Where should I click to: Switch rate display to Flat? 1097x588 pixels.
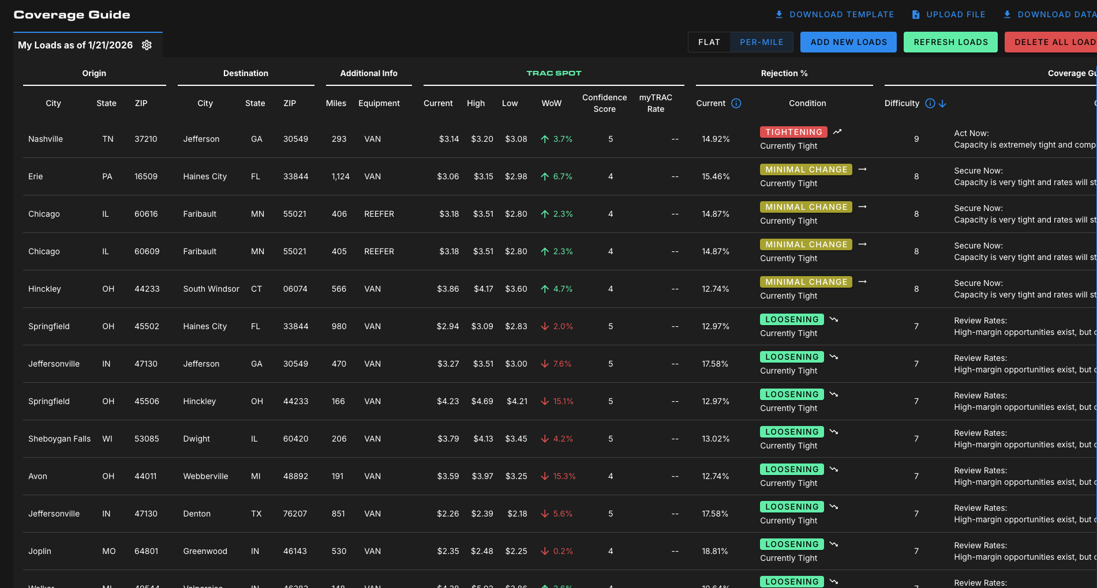pyautogui.click(x=709, y=42)
